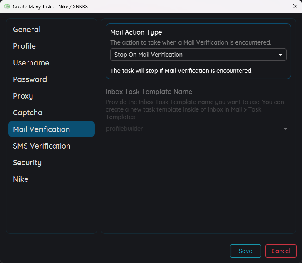Go to the Password section

click(x=30, y=79)
